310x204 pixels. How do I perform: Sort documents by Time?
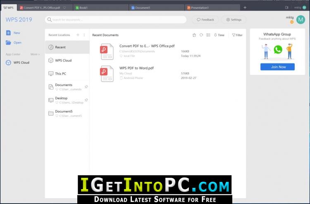coord(219,35)
